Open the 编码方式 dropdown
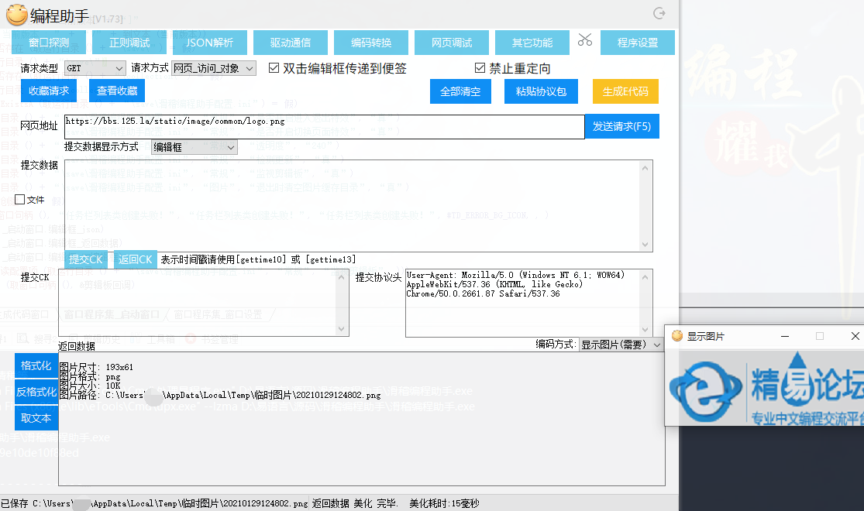The width and height of the screenshot is (864, 511). point(621,345)
